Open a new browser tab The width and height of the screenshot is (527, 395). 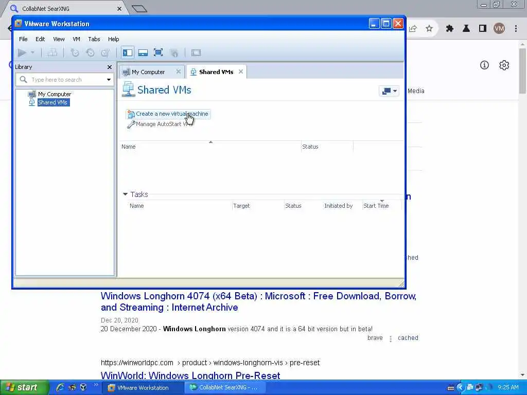point(139,9)
